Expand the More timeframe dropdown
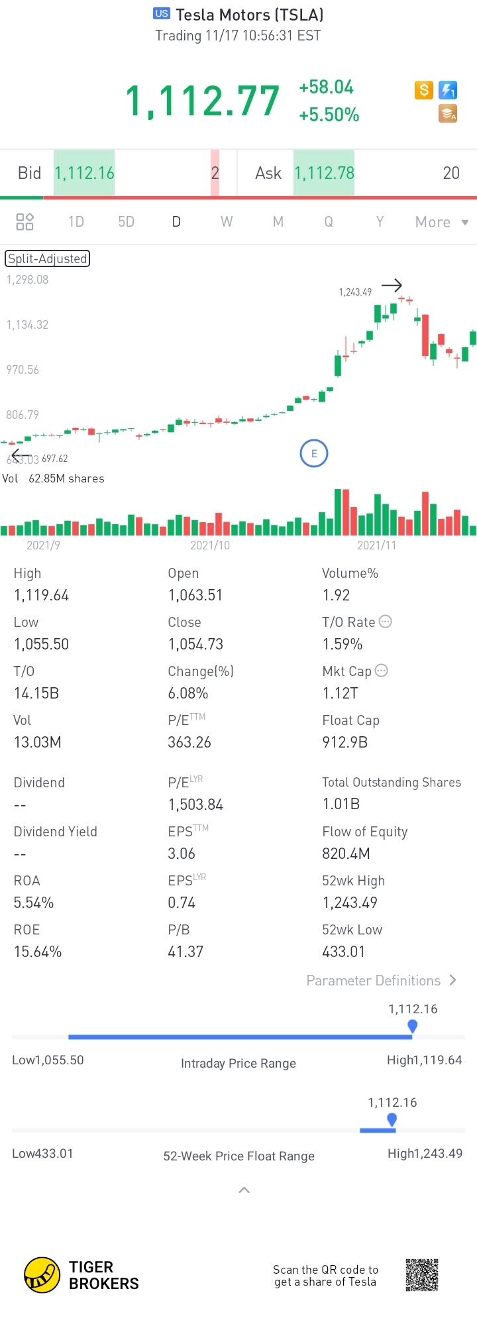This screenshot has width=477, height=1342. coord(442,222)
